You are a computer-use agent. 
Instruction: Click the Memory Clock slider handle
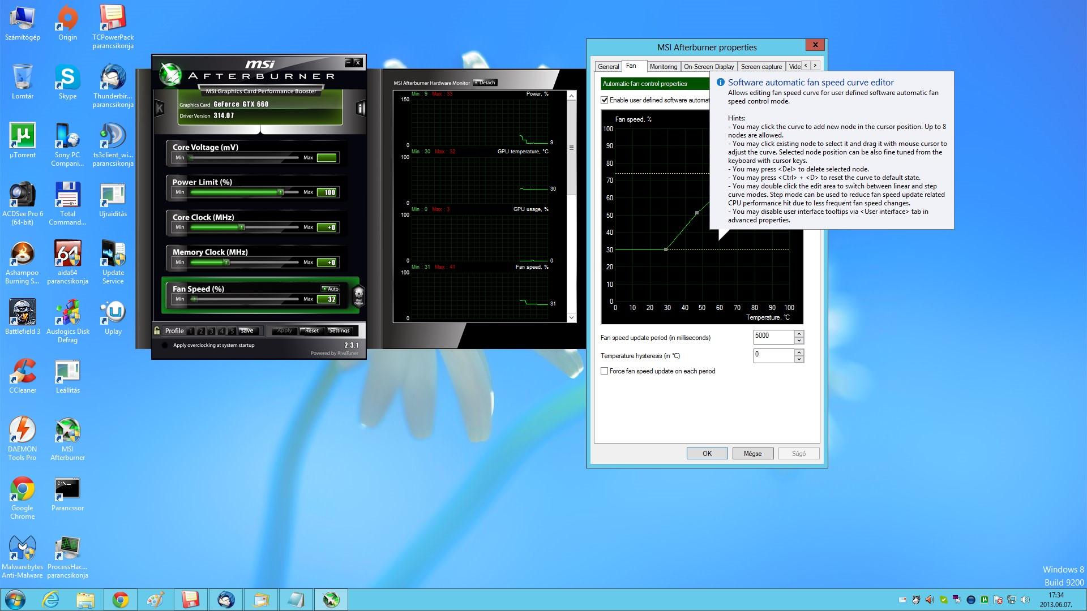[x=226, y=263]
